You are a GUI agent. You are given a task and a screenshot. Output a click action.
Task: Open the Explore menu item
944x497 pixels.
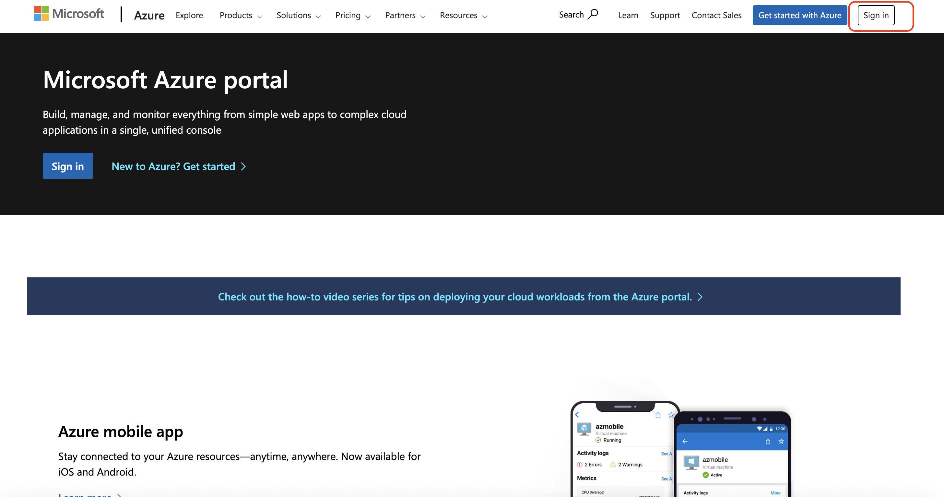(189, 15)
